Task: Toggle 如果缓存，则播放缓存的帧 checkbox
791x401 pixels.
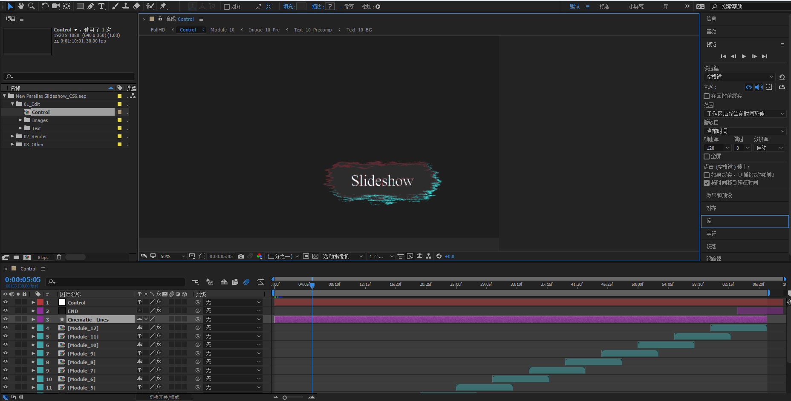Action: (707, 175)
